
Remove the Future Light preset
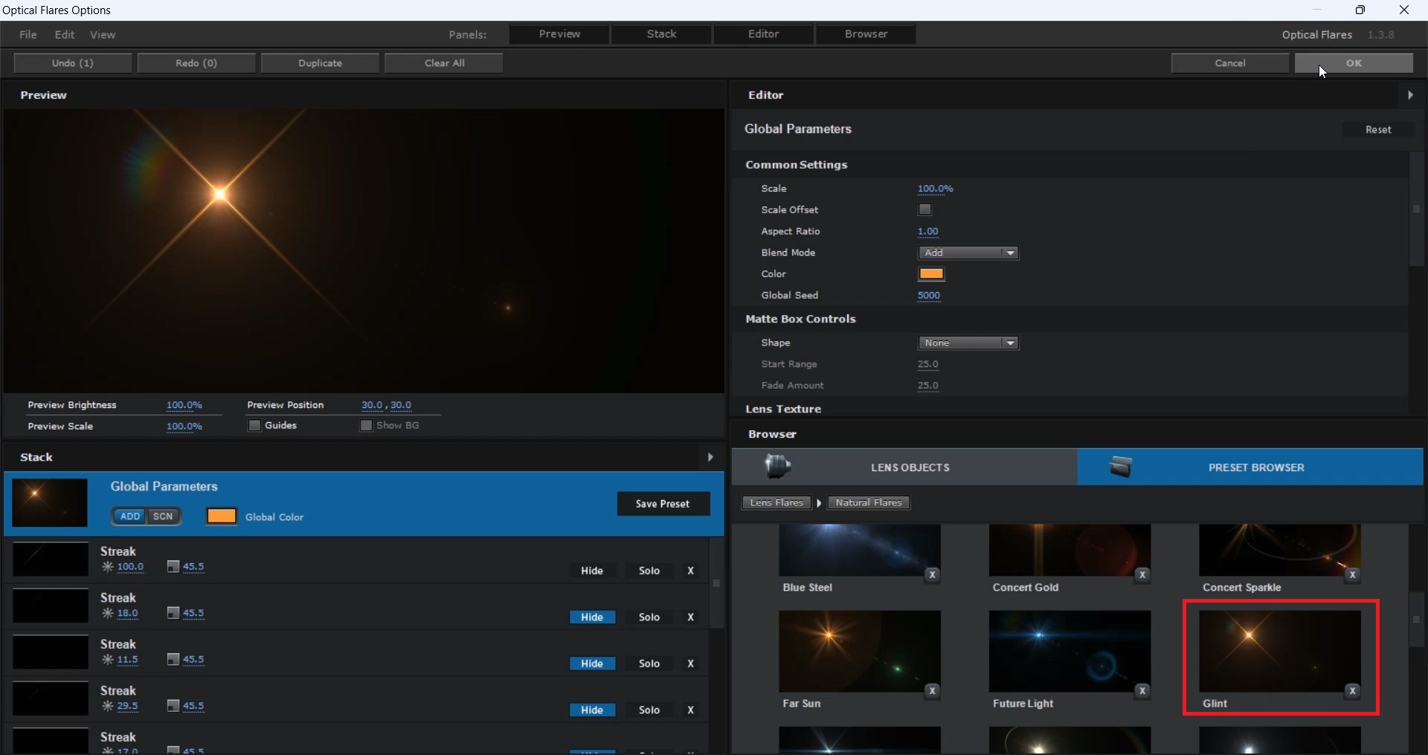1143,692
